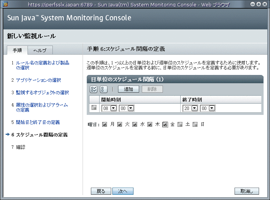This screenshot has height=200, width=270.
Task: Click the window menu icon in title bar
Action: click(5, 4)
